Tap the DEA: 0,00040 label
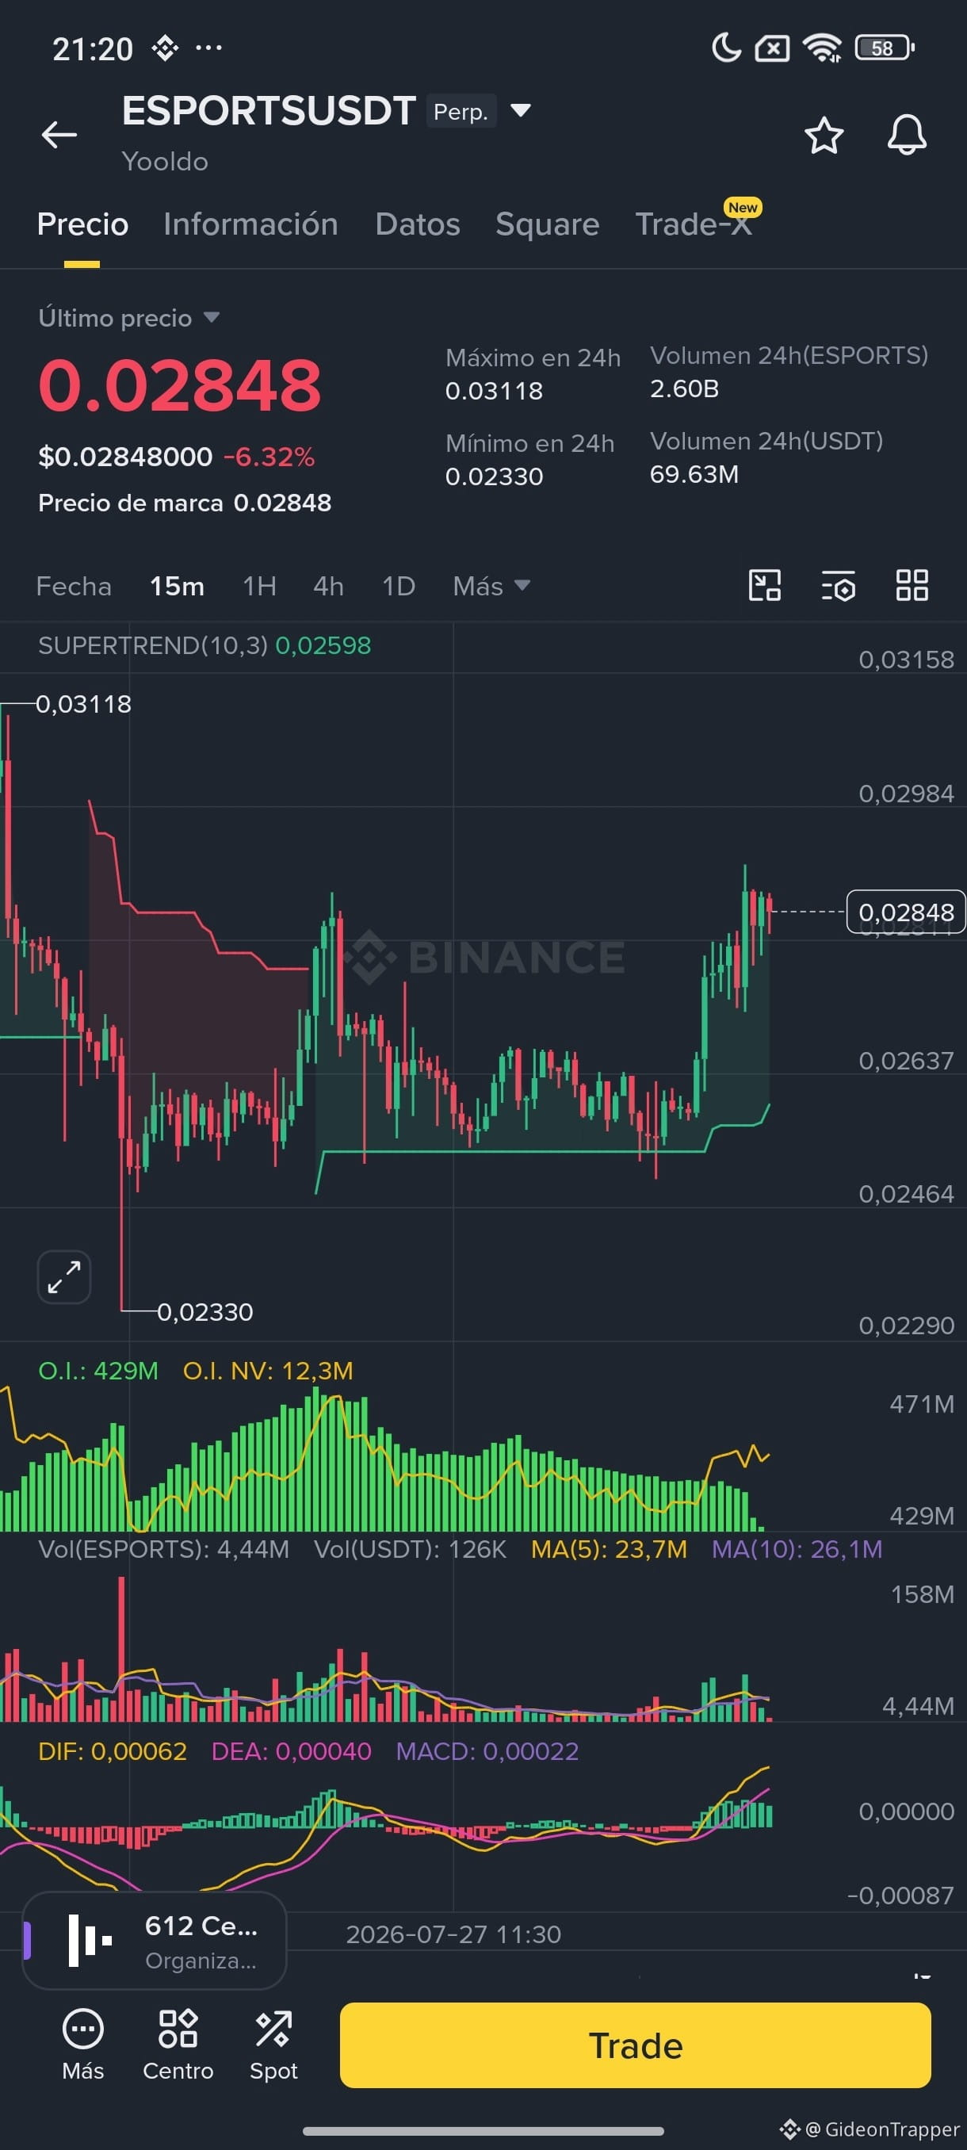Viewport: 967px width, 2150px height. tap(291, 1751)
